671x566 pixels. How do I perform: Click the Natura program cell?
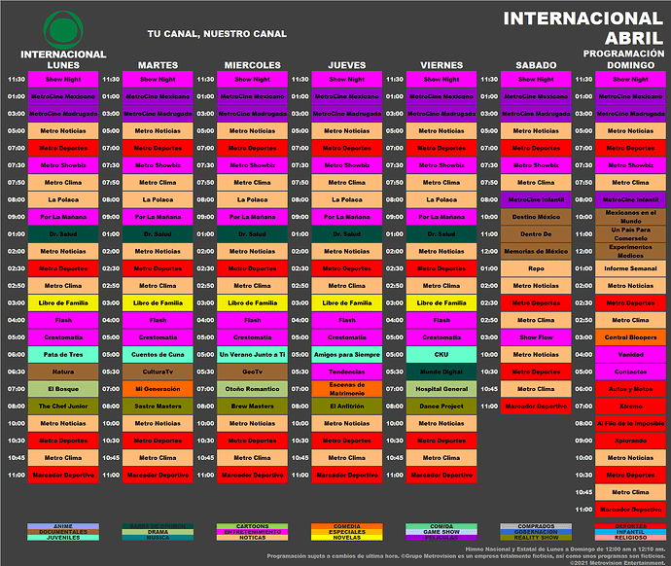[63, 371]
